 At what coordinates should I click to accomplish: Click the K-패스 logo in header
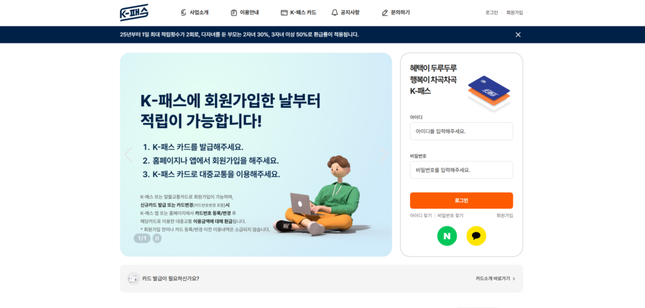pos(134,13)
